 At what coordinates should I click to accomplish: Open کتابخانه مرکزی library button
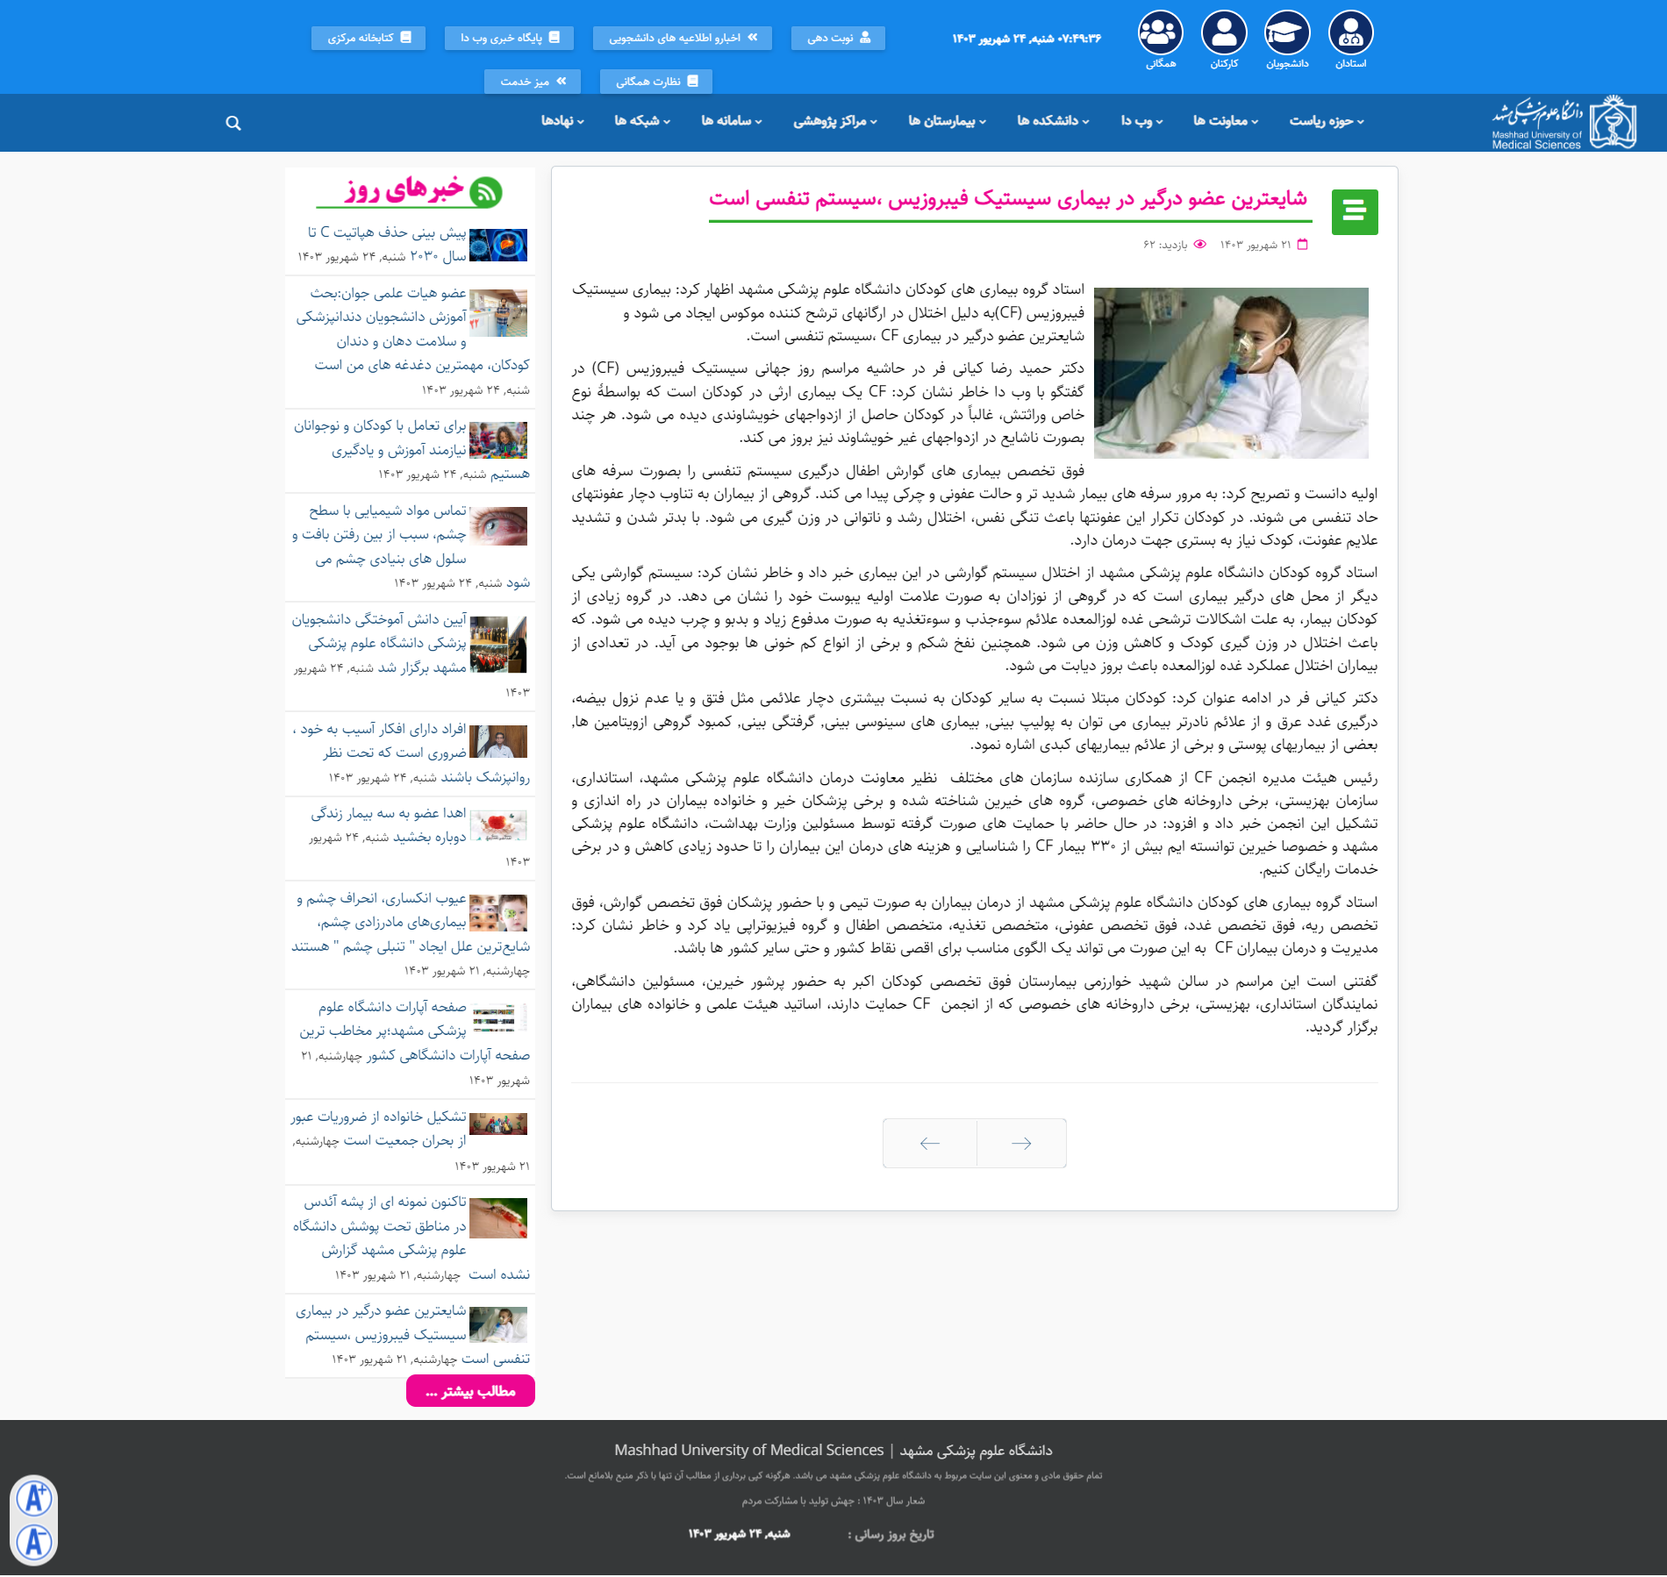tap(368, 38)
